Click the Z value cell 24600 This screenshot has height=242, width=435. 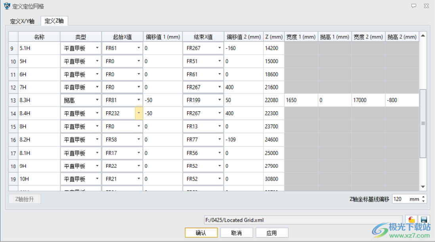point(274,139)
